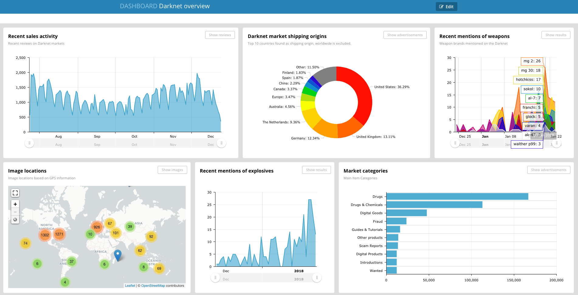Open the 37 map cluster marker
Screen dimensions: 578x295
pos(72,261)
